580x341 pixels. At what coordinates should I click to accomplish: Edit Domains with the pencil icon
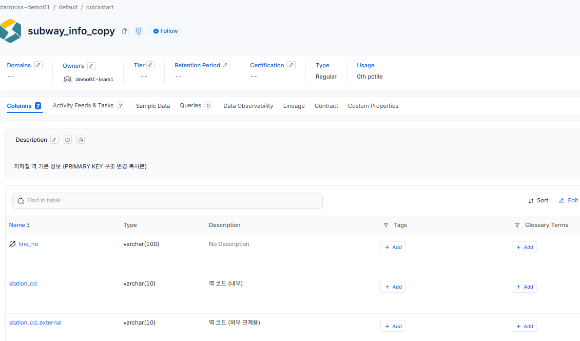pyautogui.click(x=38, y=65)
